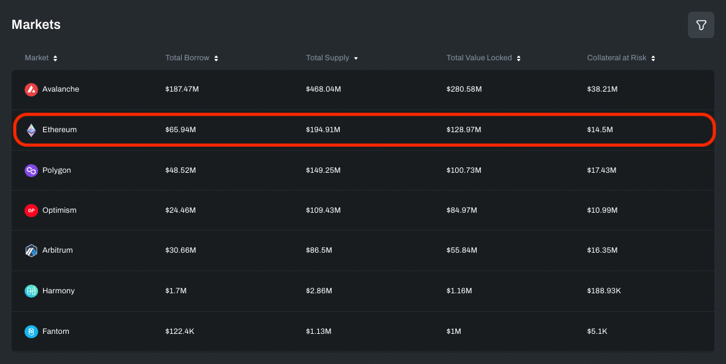Select Polygon collateral at risk $17.43M
This screenshot has height=364, width=726.
point(601,170)
